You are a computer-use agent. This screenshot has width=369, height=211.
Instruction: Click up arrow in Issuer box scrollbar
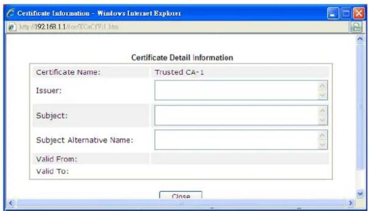tap(322, 85)
